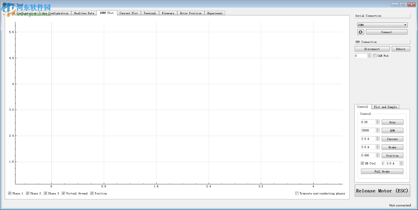
Task: Toggle the Phase 2 checkbox
Action: coord(28,193)
